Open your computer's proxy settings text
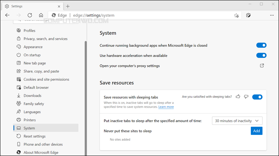The height and width of the screenshot is (156, 279). click(x=129, y=66)
